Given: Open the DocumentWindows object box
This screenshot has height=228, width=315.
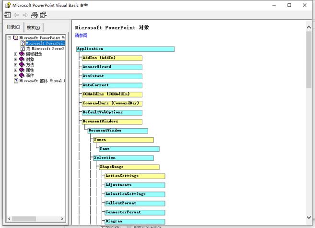Looking at the screenshot, I should 112,121.
